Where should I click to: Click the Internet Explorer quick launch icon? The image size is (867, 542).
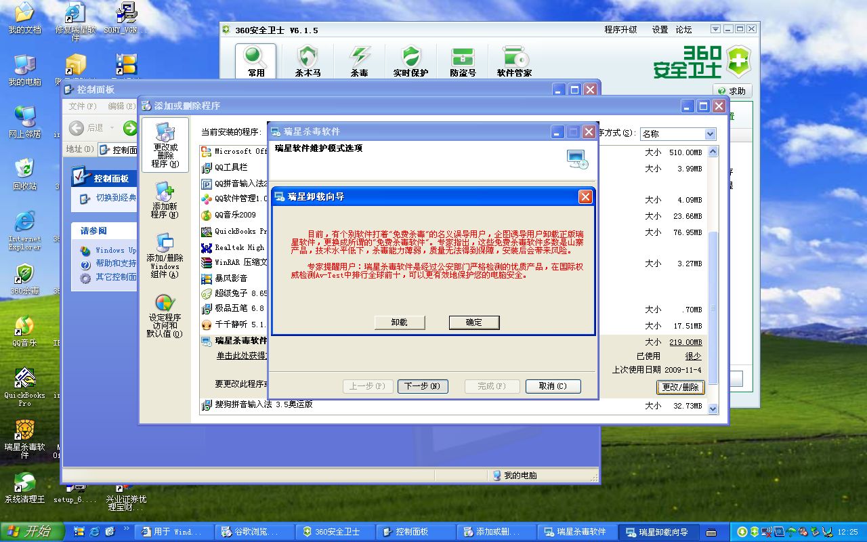(x=95, y=532)
